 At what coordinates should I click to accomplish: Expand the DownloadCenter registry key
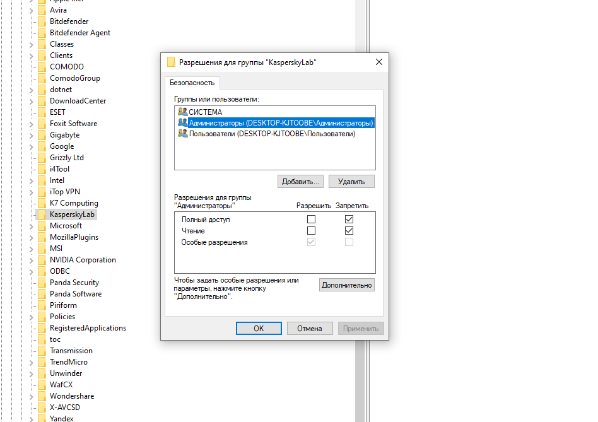[x=32, y=102]
